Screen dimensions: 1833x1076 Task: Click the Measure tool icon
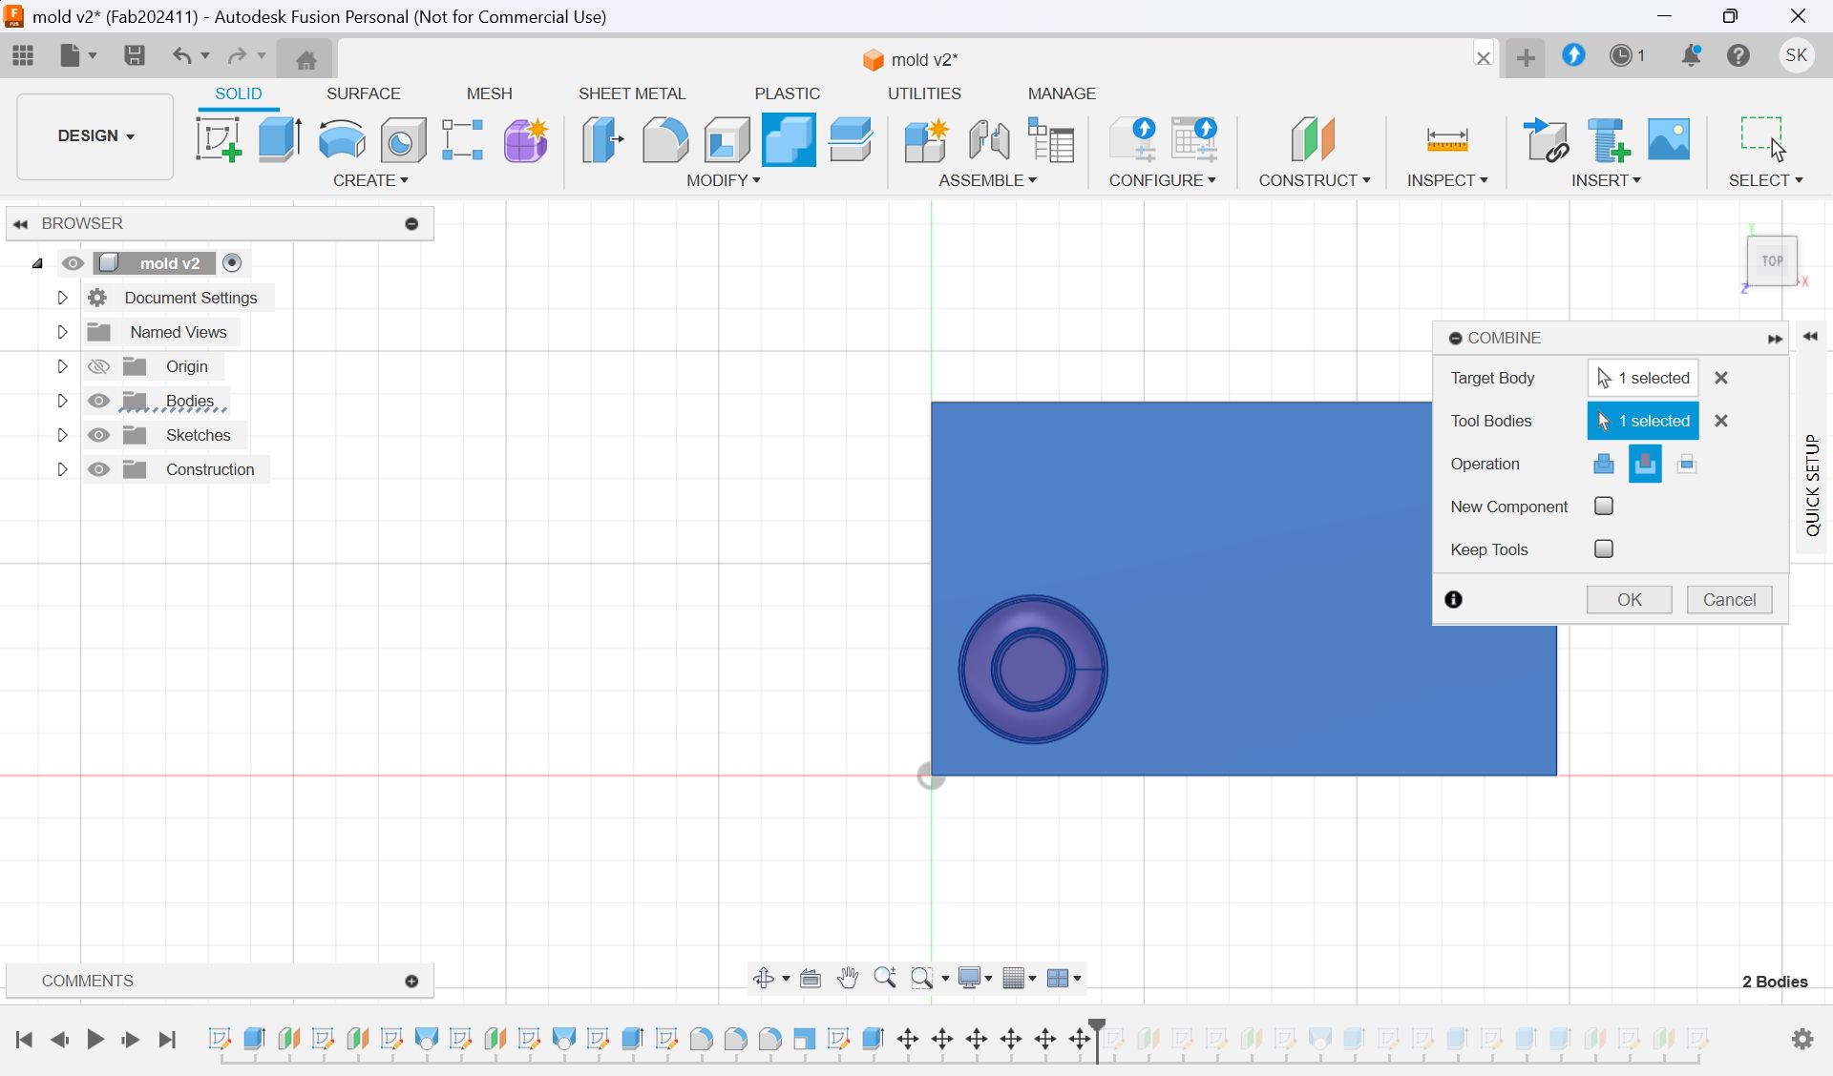(1447, 140)
